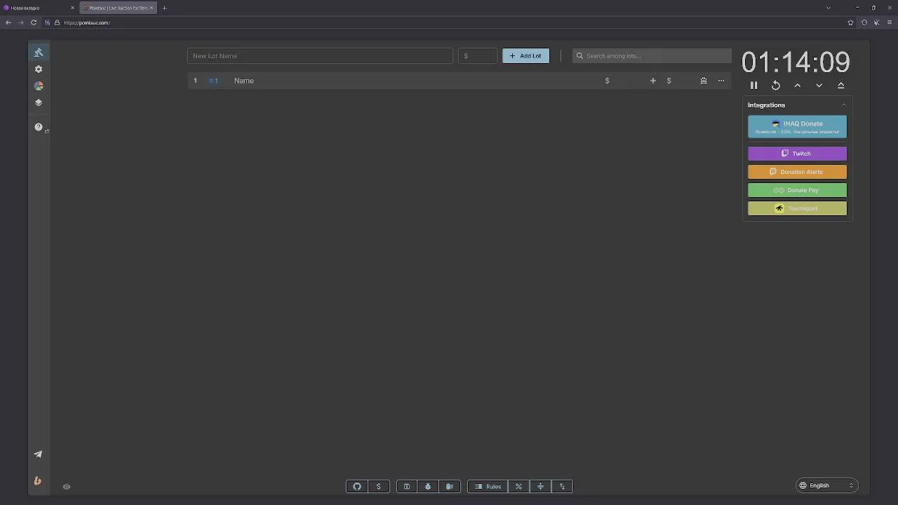This screenshot has width=898, height=505.
Task: Reset the timer with the circular arrow
Action: (x=776, y=86)
